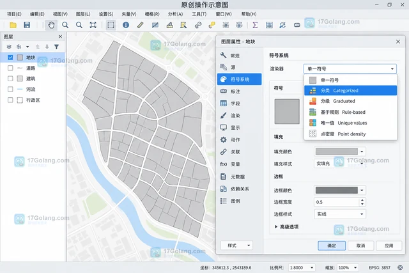409x273 pixels.
Task: Click the 边框宽度 input field showing 0.5
Action: (x=337, y=202)
